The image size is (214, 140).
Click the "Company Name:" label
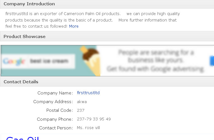click(55, 93)
